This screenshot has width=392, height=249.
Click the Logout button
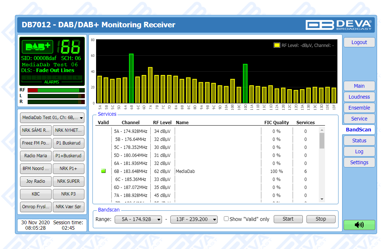[x=359, y=42]
